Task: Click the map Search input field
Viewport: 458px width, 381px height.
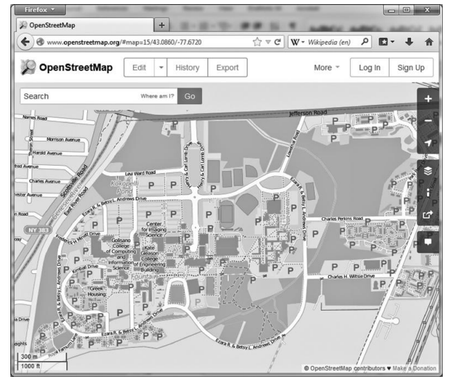Action: 80,97
